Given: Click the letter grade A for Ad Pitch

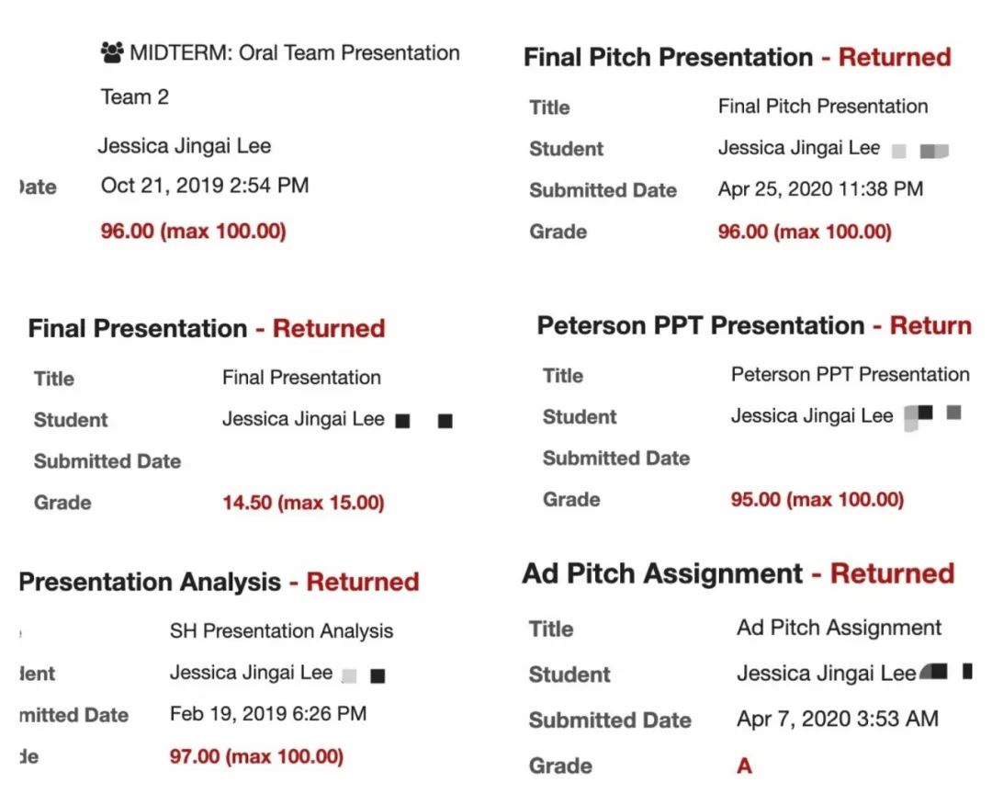Looking at the screenshot, I should (744, 765).
